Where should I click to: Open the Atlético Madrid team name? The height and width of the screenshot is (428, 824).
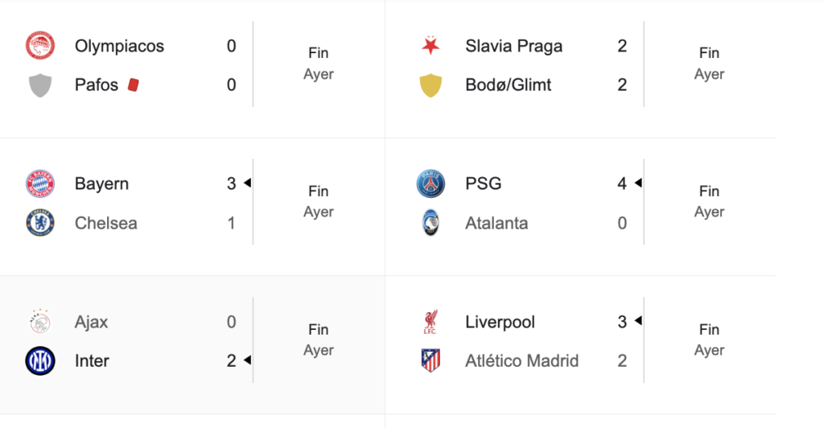pyautogui.click(x=521, y=361)
